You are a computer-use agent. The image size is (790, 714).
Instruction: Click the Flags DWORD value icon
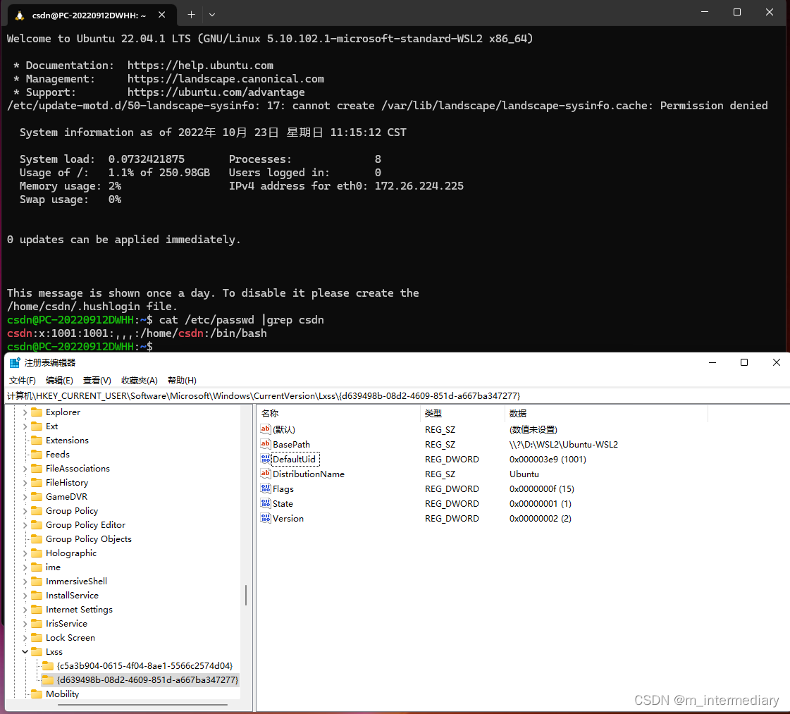coord(265,488)
